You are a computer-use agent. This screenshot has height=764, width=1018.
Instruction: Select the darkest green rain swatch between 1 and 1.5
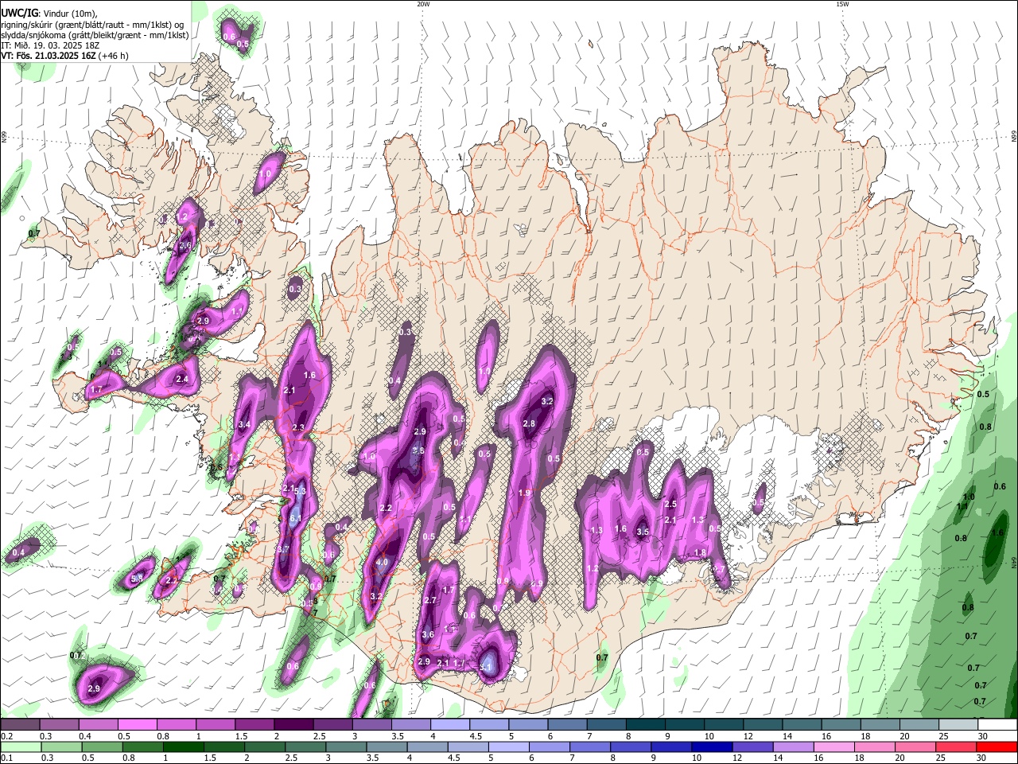point(183,746)
